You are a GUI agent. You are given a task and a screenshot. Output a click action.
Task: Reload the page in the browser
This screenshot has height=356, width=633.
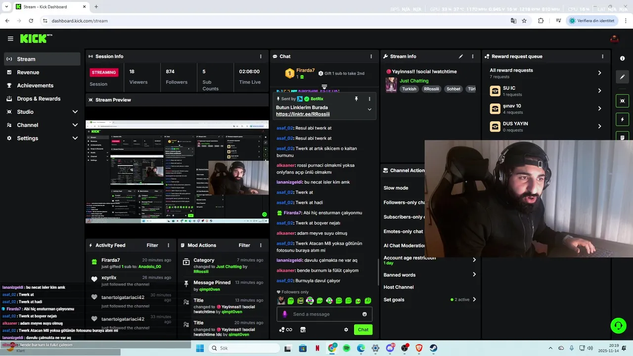pos(31,21)
